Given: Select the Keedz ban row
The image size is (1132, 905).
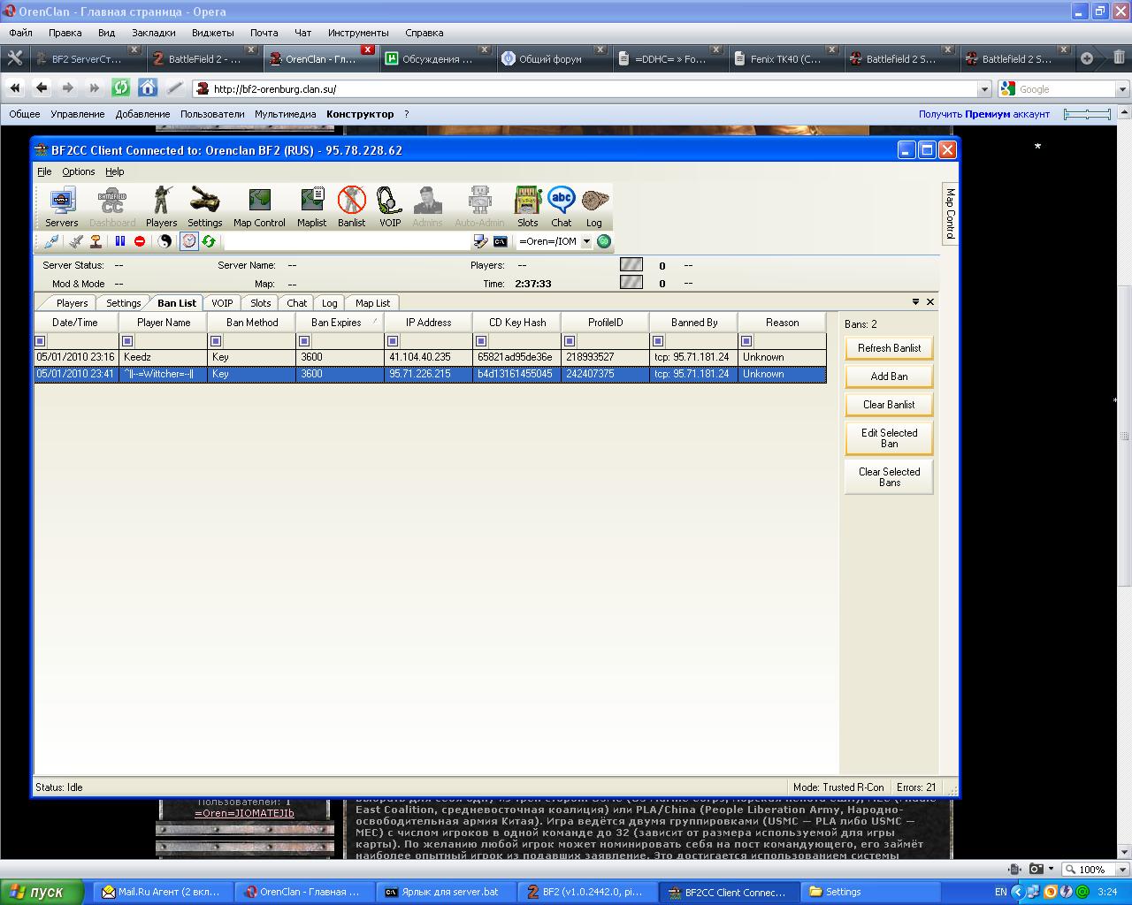Looking at the screenshot, I should tap(430, 357).
